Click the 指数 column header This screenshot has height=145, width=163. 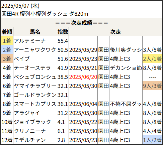click(63, 32)
